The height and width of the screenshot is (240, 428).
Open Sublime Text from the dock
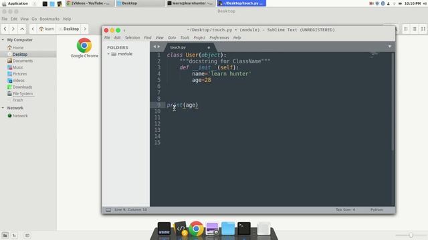click(x=181, y=229)
